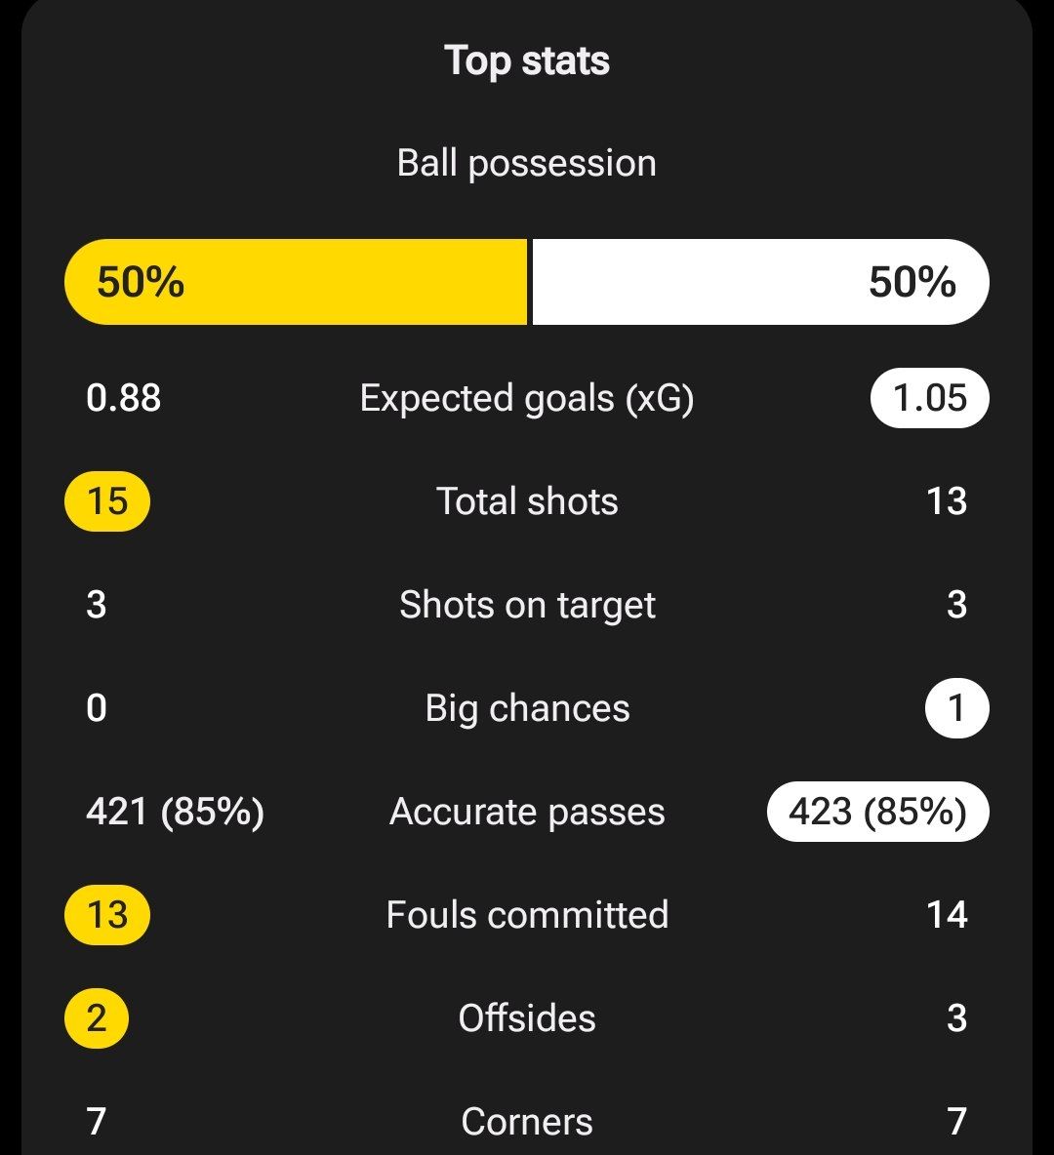This screenshot has width=1054, height=1155.
Task: Click the yellow 13 fouls committed badge
Action: click(107, 915)
